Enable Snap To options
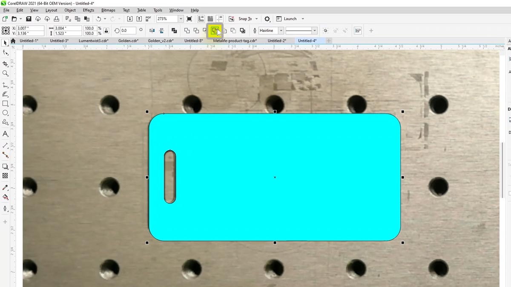The height and width of the screenshot is (287, 511). [x=245, y=19]
